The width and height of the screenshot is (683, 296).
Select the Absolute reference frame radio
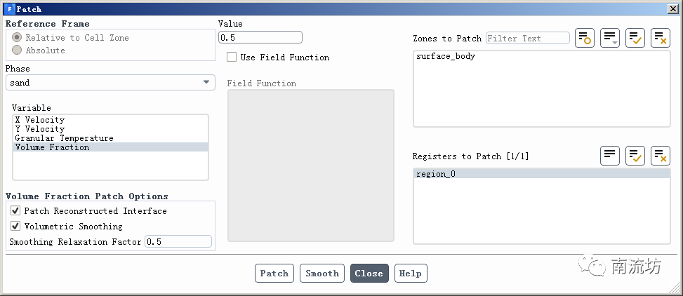coord(17,51)
